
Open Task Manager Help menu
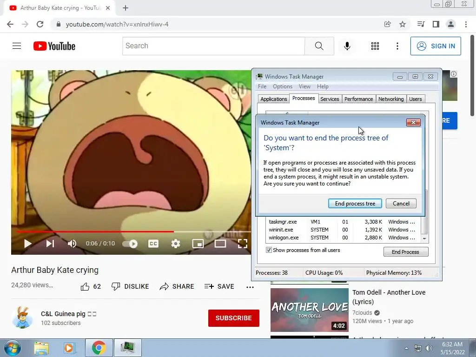pos(323,86)
